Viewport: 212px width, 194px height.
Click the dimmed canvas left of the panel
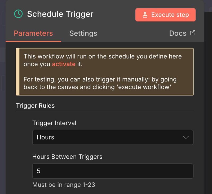point(3,106)
